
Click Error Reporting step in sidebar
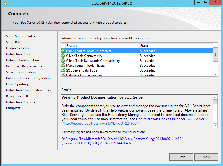coord(17,84)
